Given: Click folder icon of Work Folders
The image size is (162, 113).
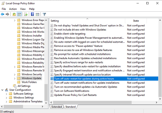Looking at the screenshot, I should tap(19, 82).
